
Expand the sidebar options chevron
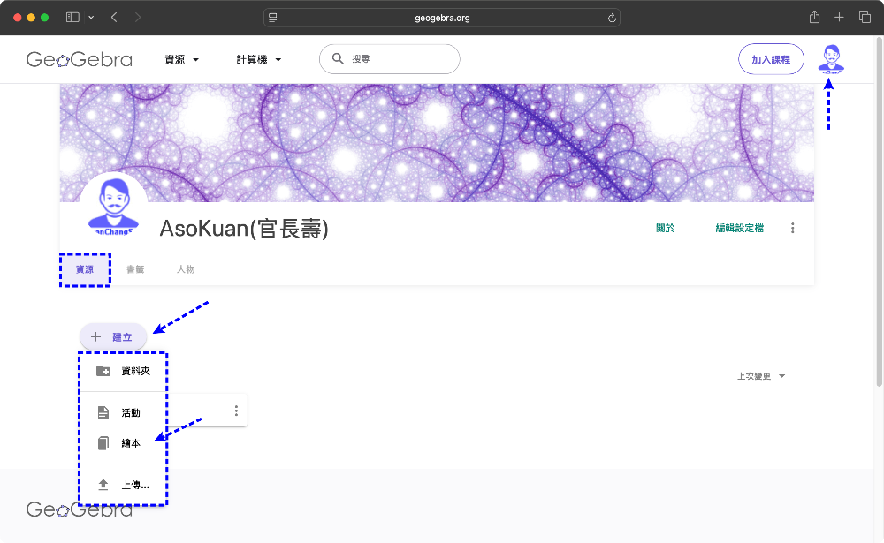(91, 18)
